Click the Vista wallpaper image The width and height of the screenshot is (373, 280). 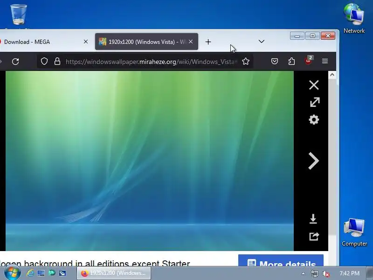click(150, 161)
